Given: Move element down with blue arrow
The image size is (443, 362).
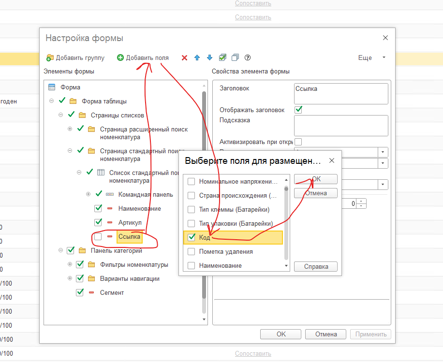Looking at the screenshot, I should (x=209, y=58).
